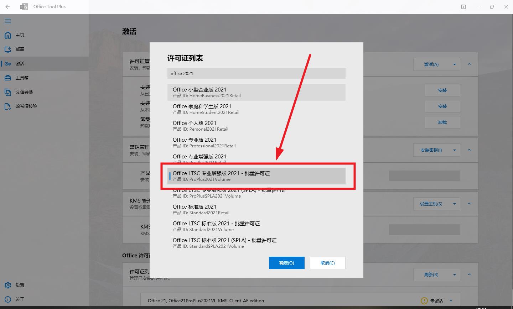Click the 主页 home icon in sidebar
This screenshot has width=513, height=309.
[8, 35]
